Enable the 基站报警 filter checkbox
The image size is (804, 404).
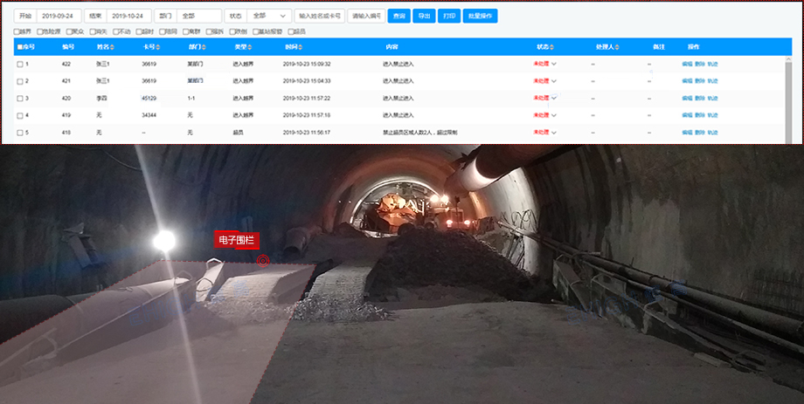[x=256, y=31]
